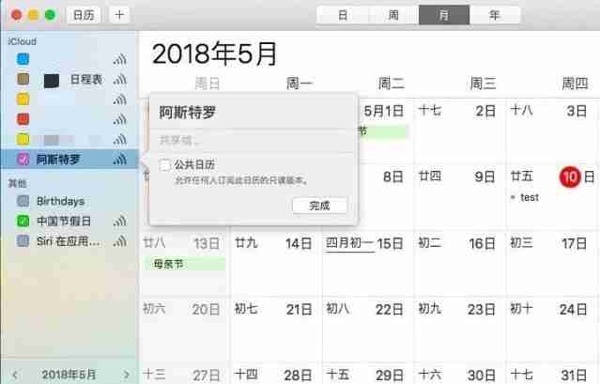Screen dimensions: 600x384
Task: Select the 日程表 calendar row
Action: [69, 79]
